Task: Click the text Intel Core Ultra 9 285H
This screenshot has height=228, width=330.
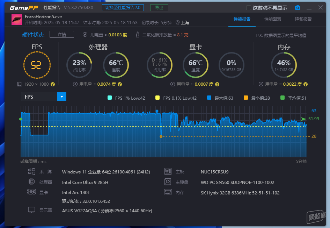Action: pyautogui.click(x=85, y=183)
